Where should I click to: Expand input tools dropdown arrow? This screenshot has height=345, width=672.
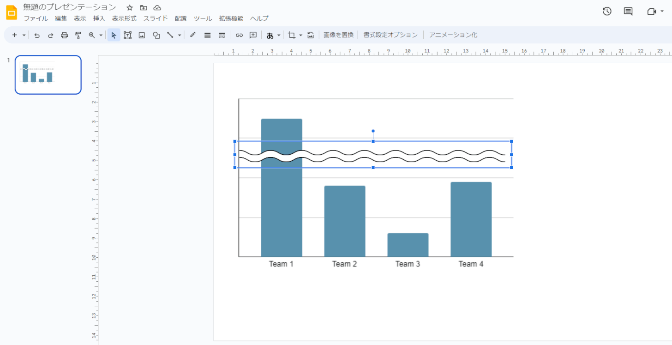point(279,35)
